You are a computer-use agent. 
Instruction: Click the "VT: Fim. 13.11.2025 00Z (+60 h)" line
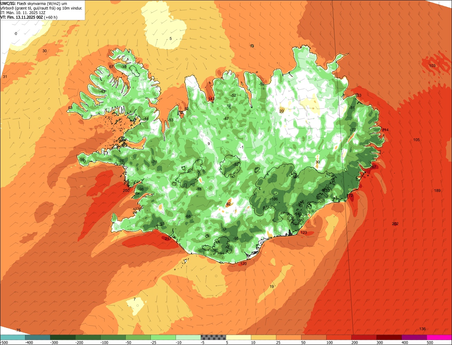click(x=29, y=17)
